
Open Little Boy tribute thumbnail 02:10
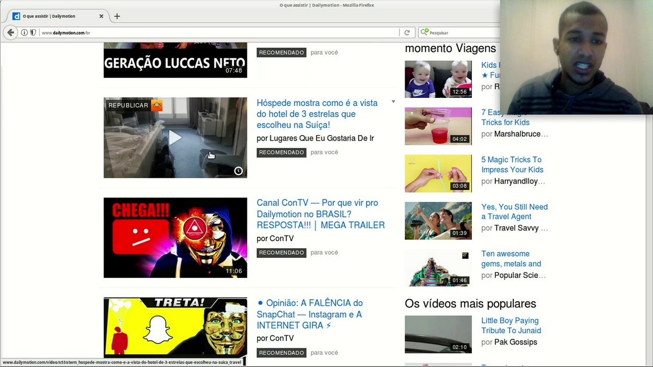pos(438,334)
